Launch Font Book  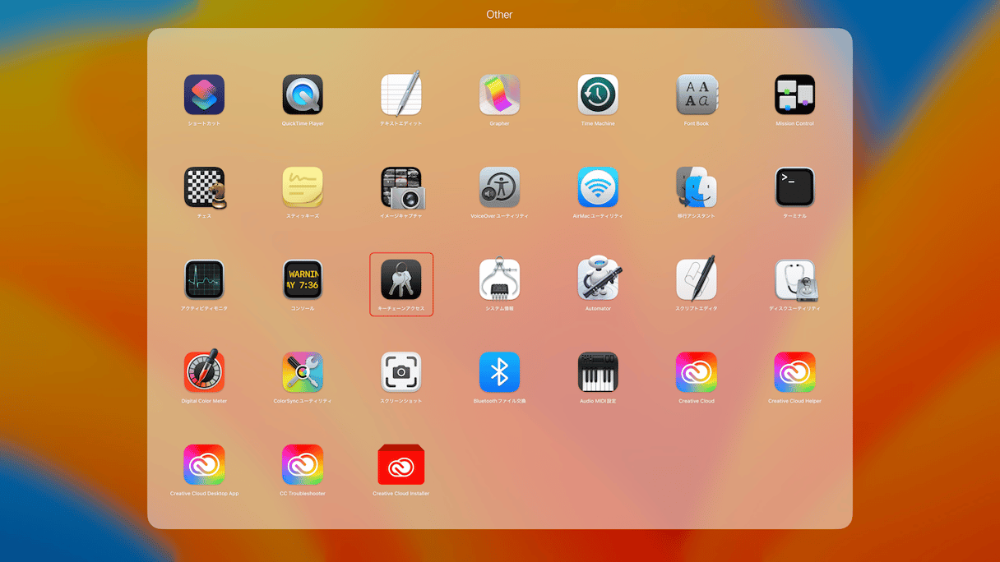coord(697,94)
